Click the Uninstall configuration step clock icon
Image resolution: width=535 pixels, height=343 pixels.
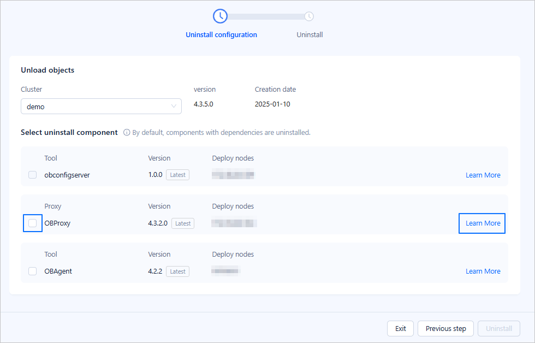coord(220,16)
